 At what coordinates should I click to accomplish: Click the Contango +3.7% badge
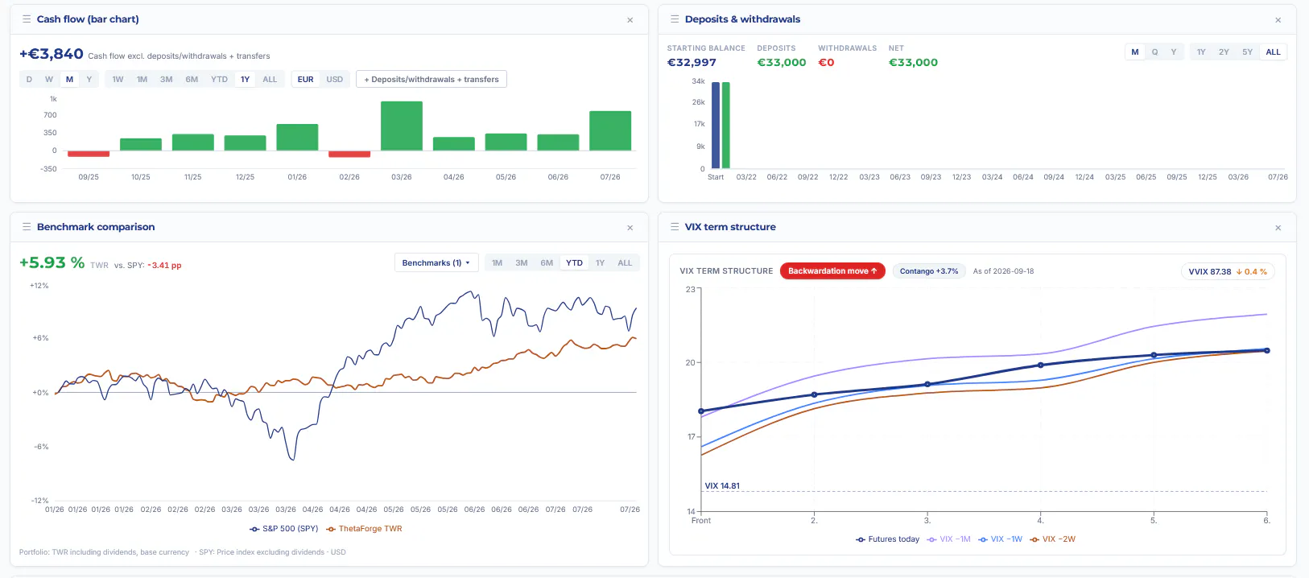(x=929, y=271)
